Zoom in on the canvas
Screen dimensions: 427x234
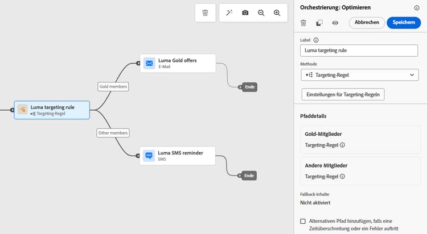click(x=277, y=12)
